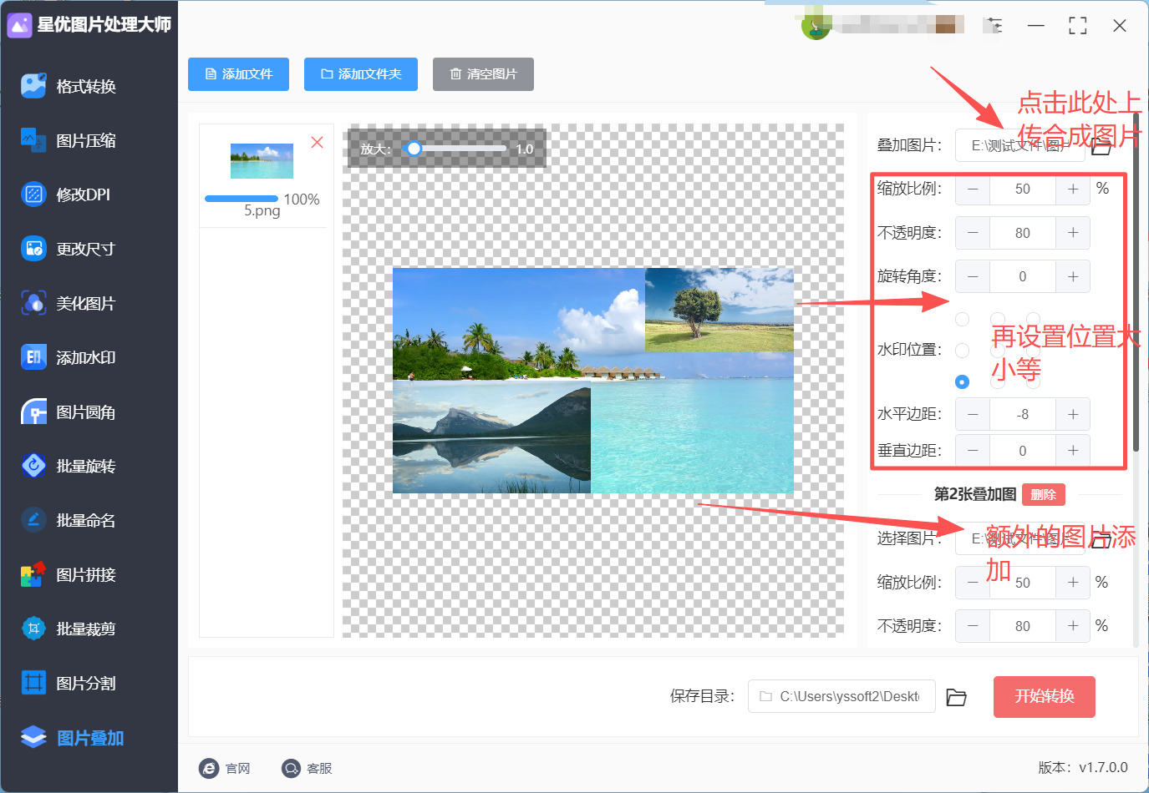Select the 5.png thumbnail
1149x793 pixels.
[x=262, y=161]
